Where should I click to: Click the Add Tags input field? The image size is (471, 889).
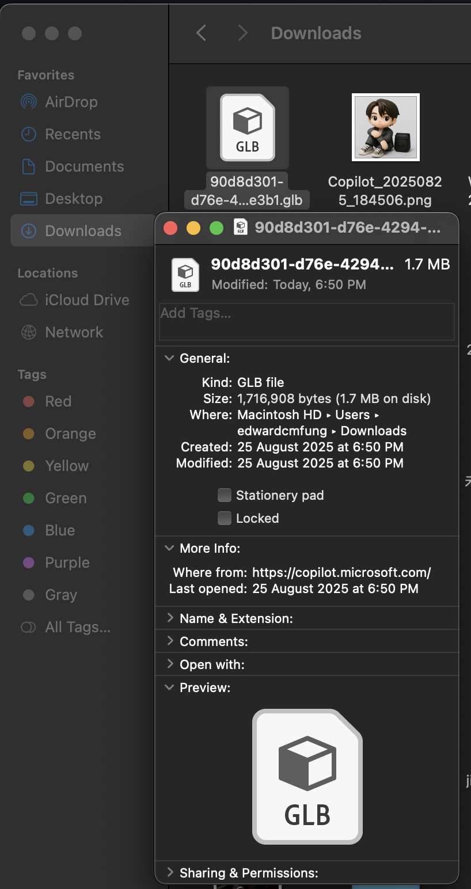306,321
